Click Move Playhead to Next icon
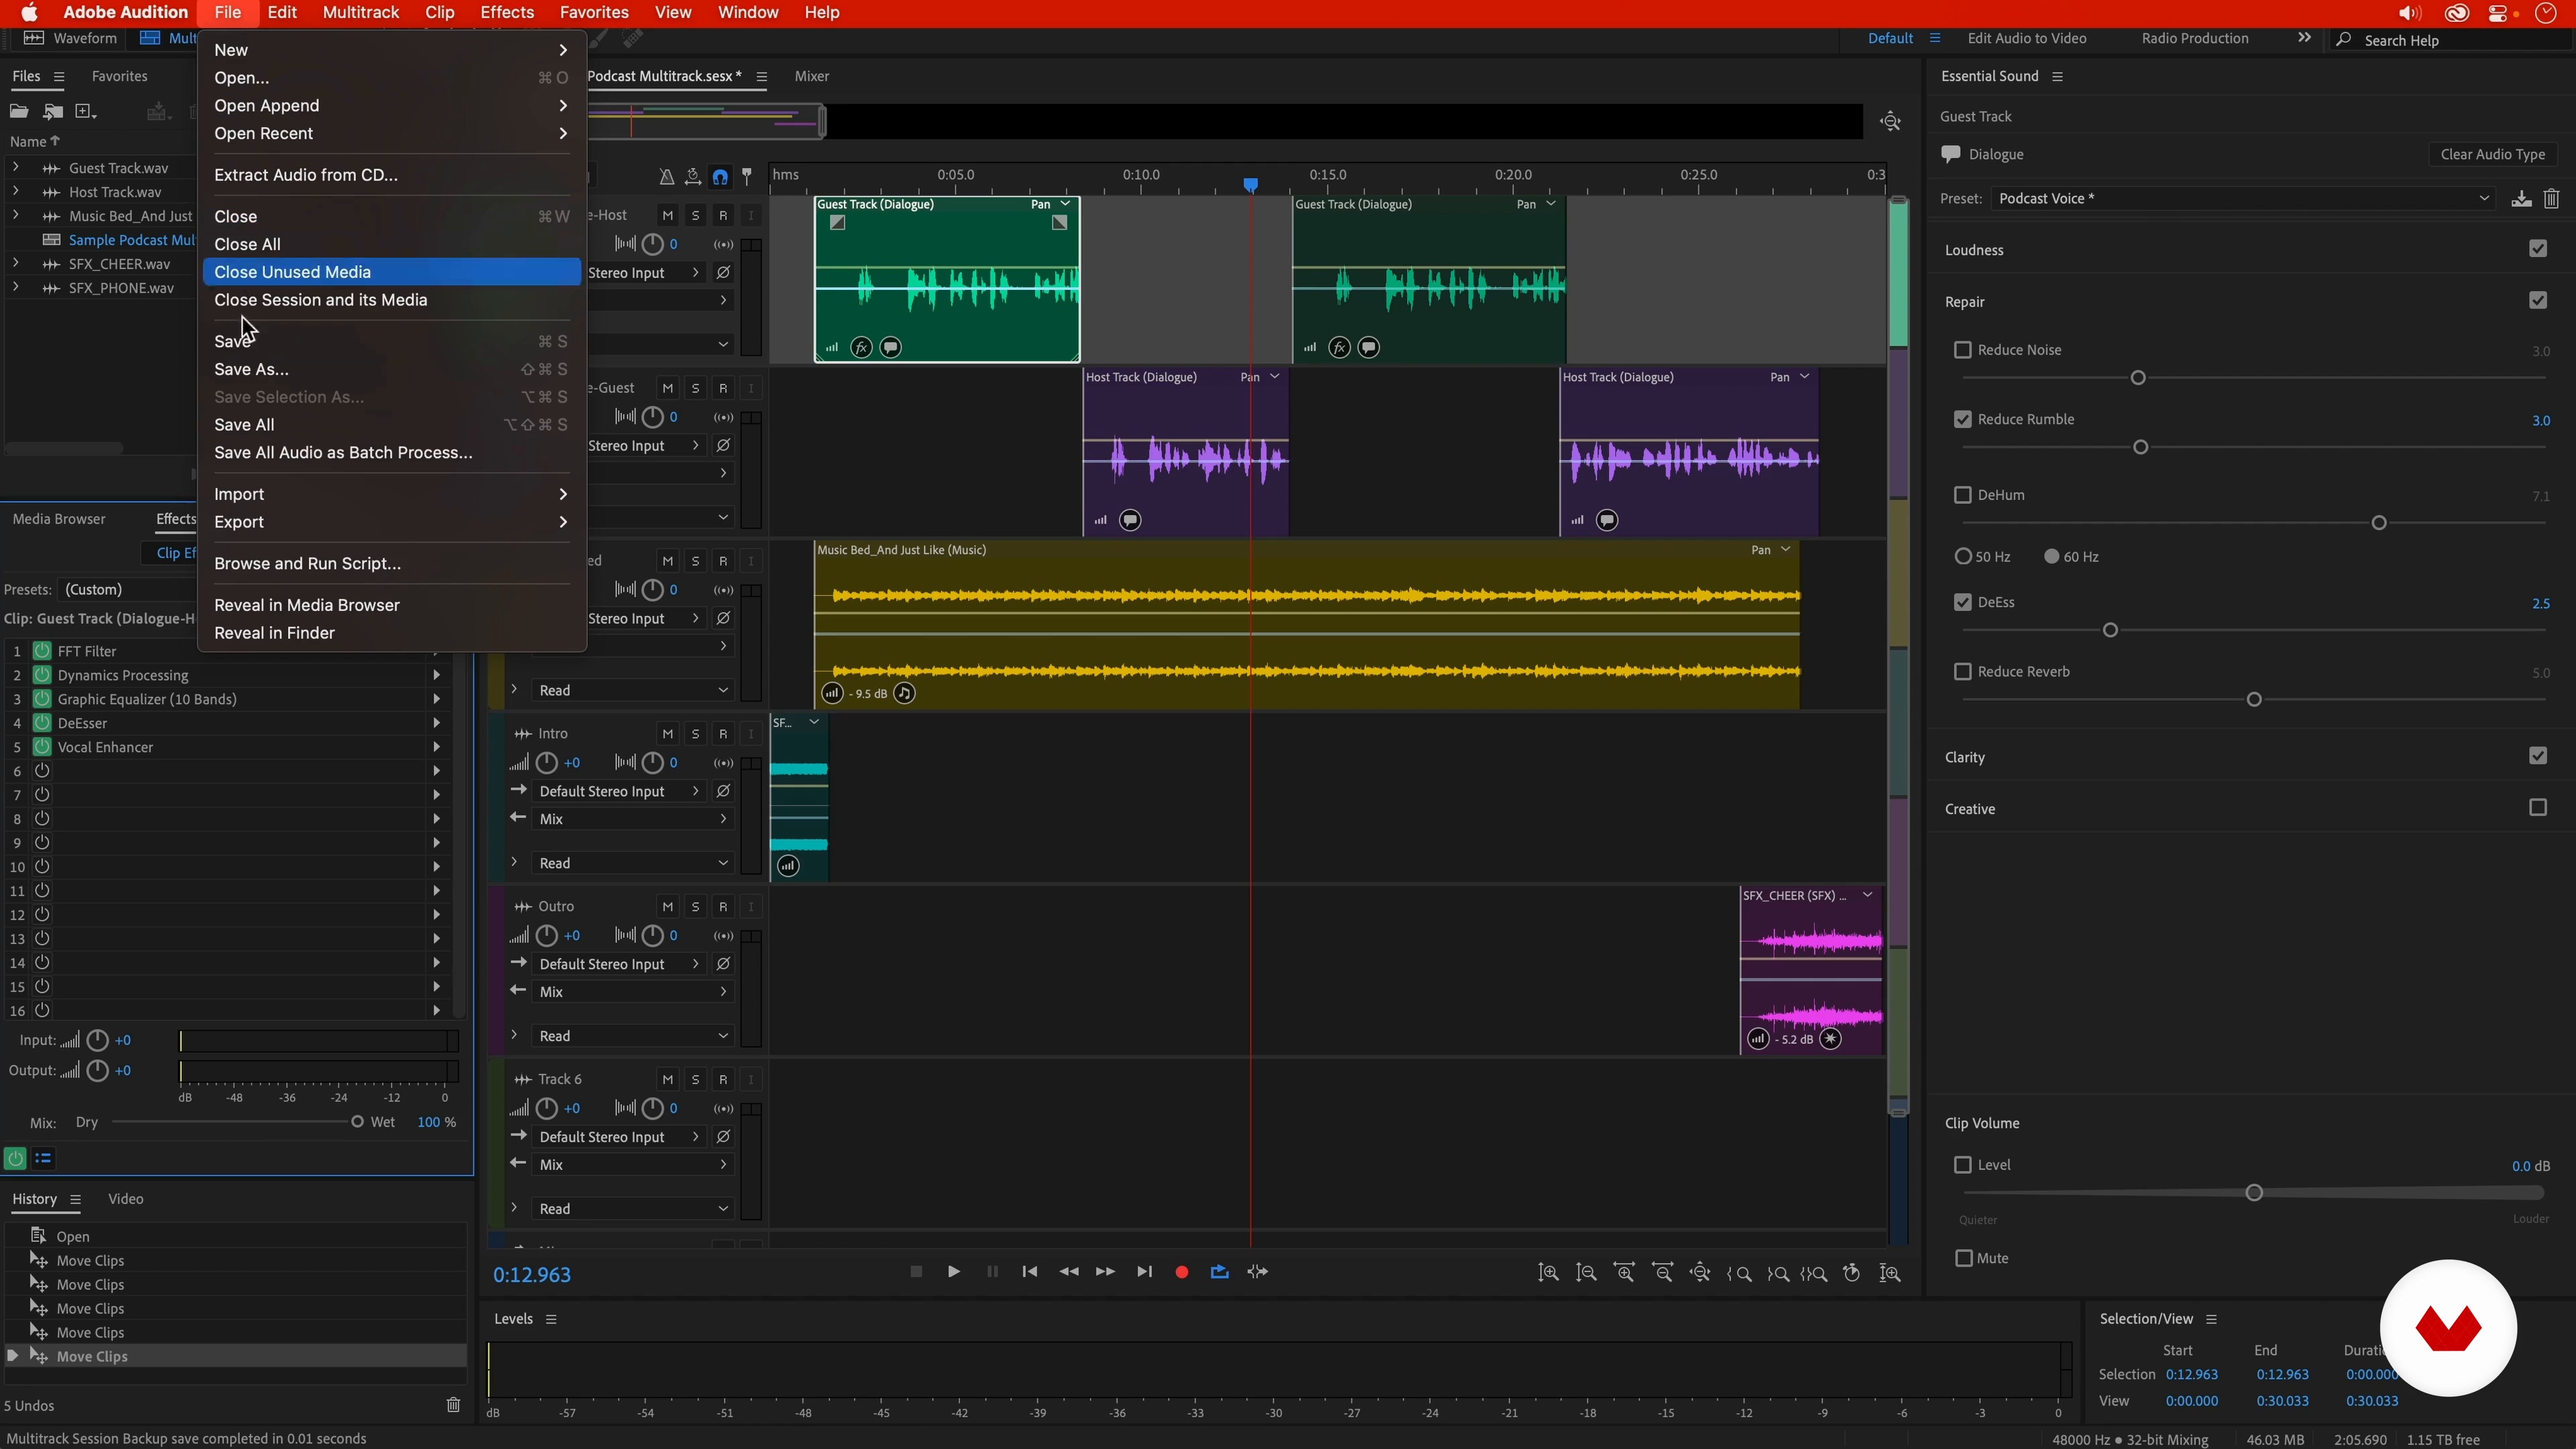This screenshot has width=2576, height=1449. 1144,1272
